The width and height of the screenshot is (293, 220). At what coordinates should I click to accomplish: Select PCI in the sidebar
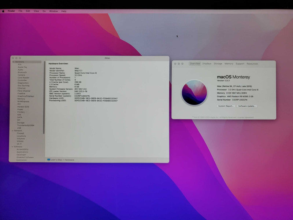[19, 104]
